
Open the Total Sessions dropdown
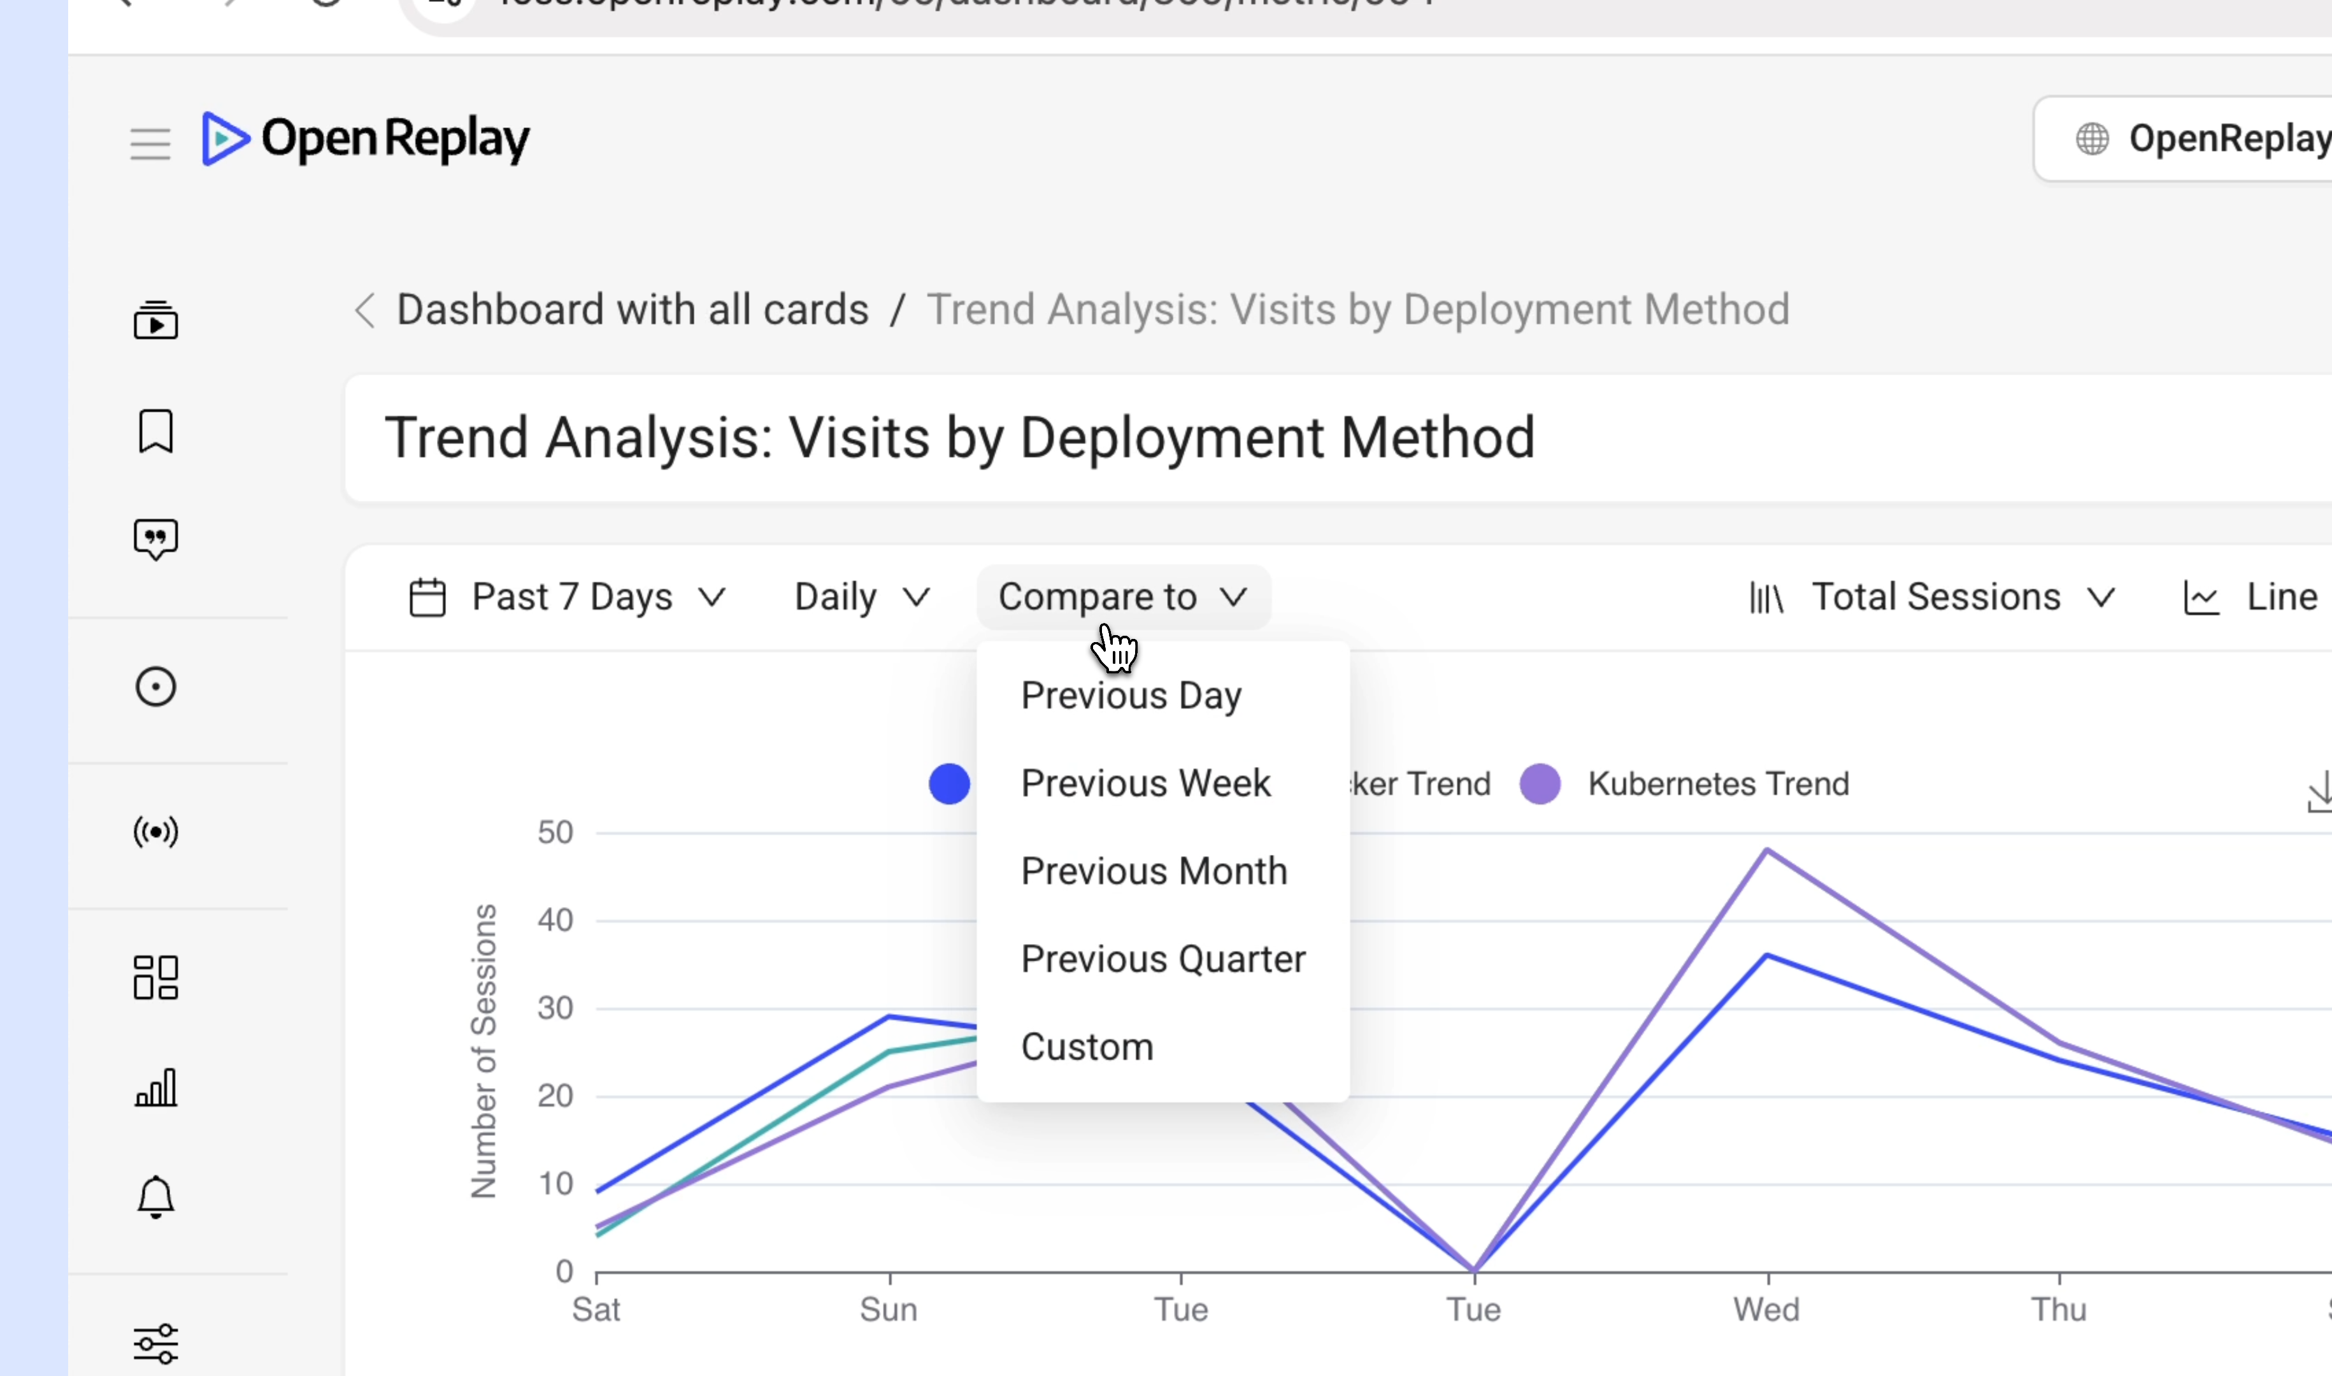pyautogui.click(x=1931, y=597)
